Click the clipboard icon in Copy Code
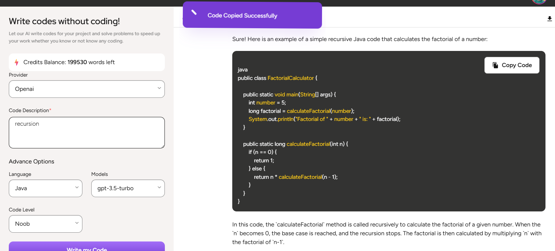This screenshot has height=251, width=555. coord(495,65)
